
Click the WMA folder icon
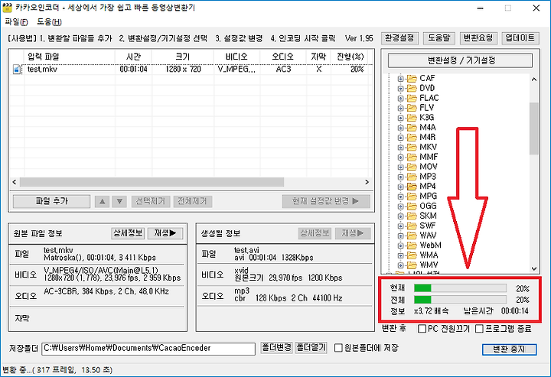[412, 255]
